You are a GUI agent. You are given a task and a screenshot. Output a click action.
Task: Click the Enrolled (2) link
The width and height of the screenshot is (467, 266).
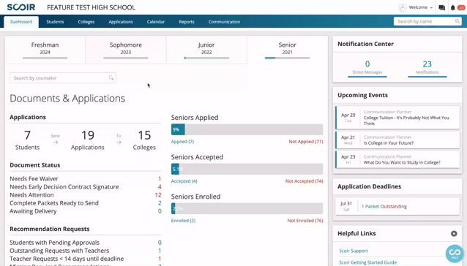[x=183, y=221]
